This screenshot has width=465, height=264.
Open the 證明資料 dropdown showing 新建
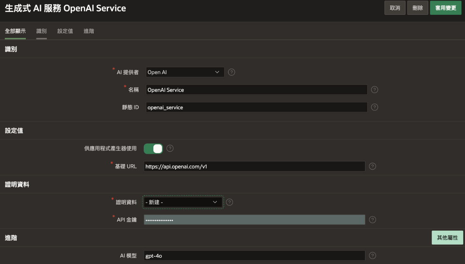point(183,202)
